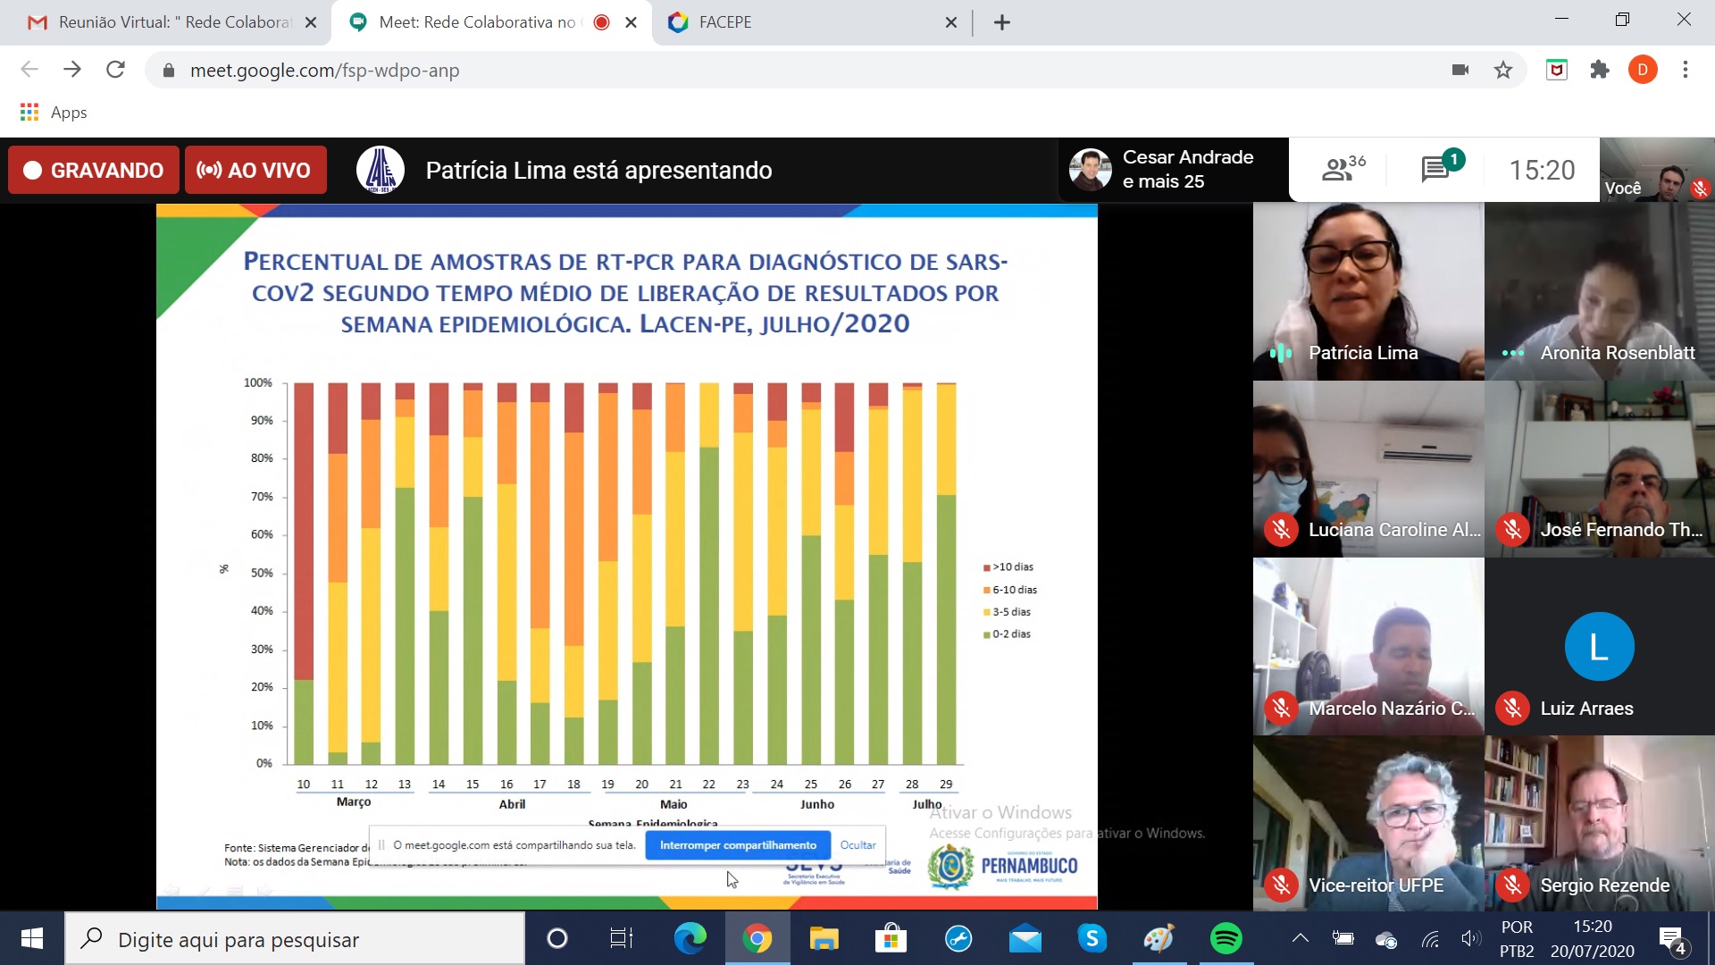Viewport: 1715px width, 965px height.
Task: Click Cesar Andrade e mais 25 label
Action: click(1188, 169)
